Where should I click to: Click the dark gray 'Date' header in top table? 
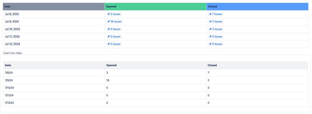(x=54, y=7)
